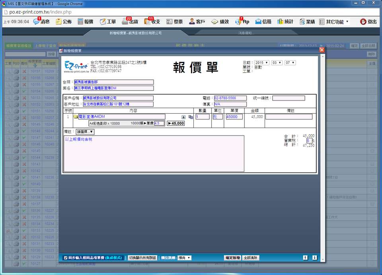
Task: Click the 統一編號 input field
Action: [x=288, y=98]
